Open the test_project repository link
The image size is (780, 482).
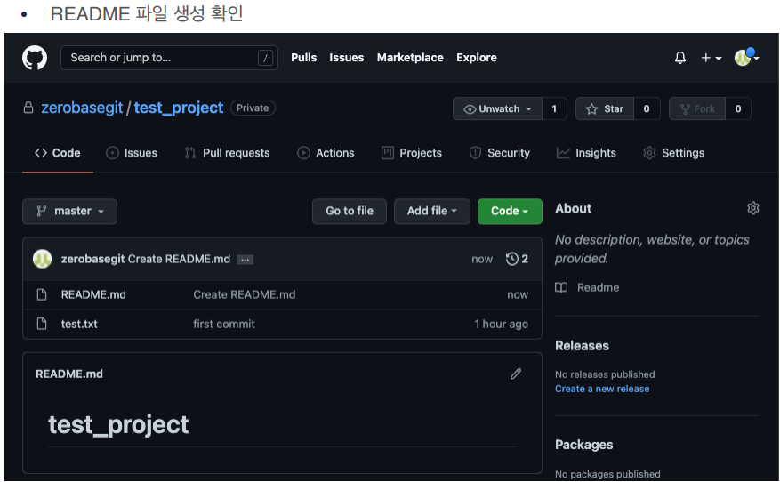(x=179, y=108)
